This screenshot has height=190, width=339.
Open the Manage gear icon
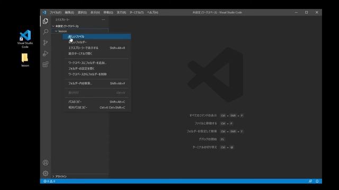46,174
